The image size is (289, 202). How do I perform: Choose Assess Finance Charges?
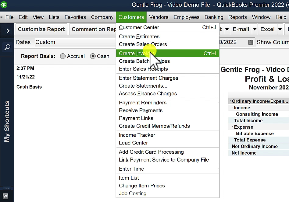(x=168, y=93)
